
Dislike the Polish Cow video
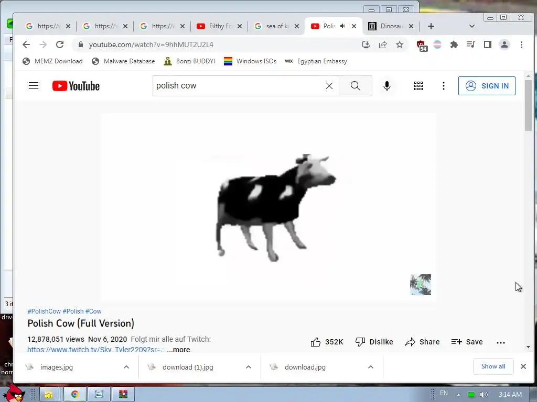[374, 342]
